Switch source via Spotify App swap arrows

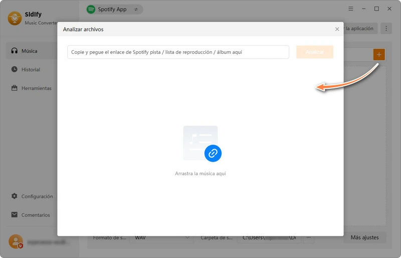(x=136, y=10)
